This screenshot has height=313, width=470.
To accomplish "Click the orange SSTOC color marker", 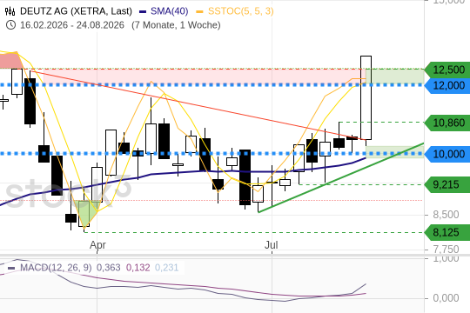I will 199,12.
